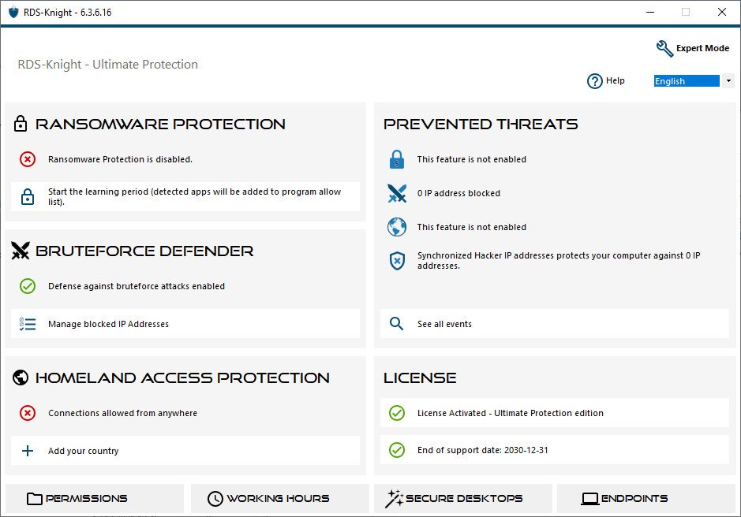The height and width of the screenshot is (517, 741).
Task: Click green check beside Defense against bruteforce attacks
Action: (28, 285)
